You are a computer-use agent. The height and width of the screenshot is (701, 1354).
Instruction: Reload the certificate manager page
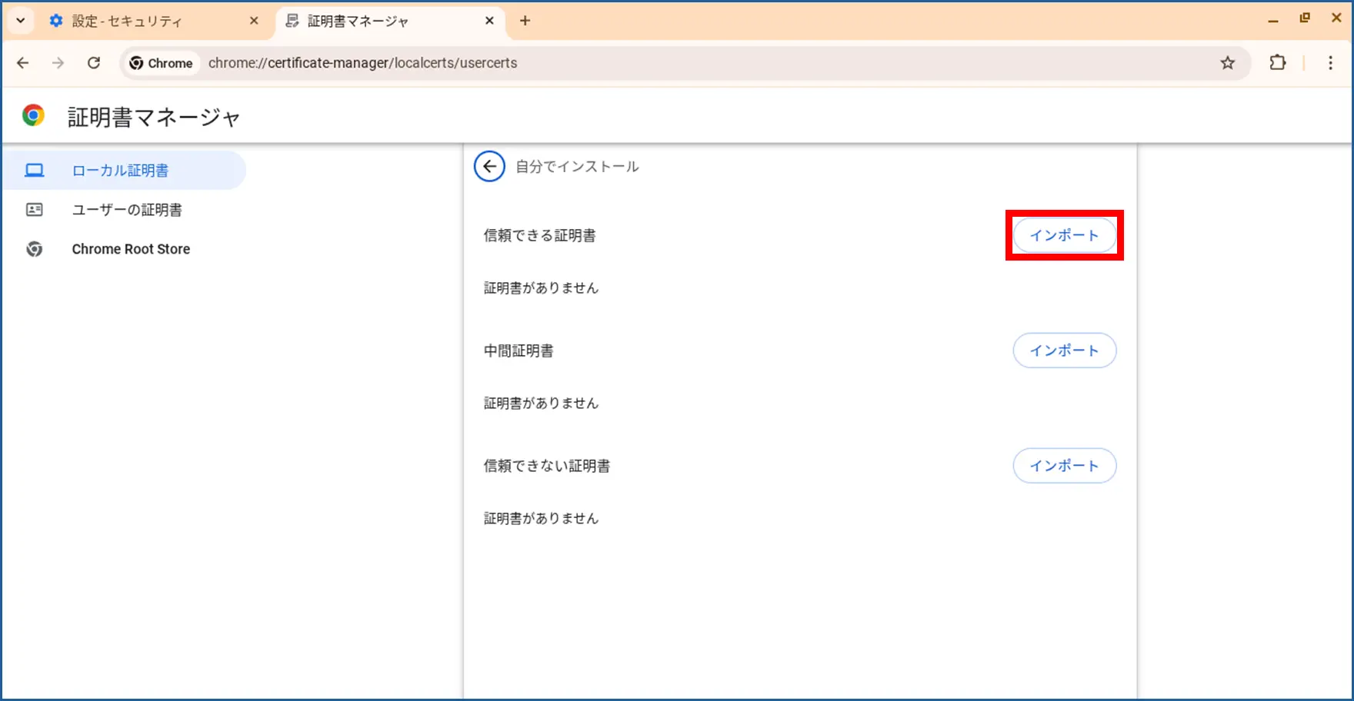(94, 63)
